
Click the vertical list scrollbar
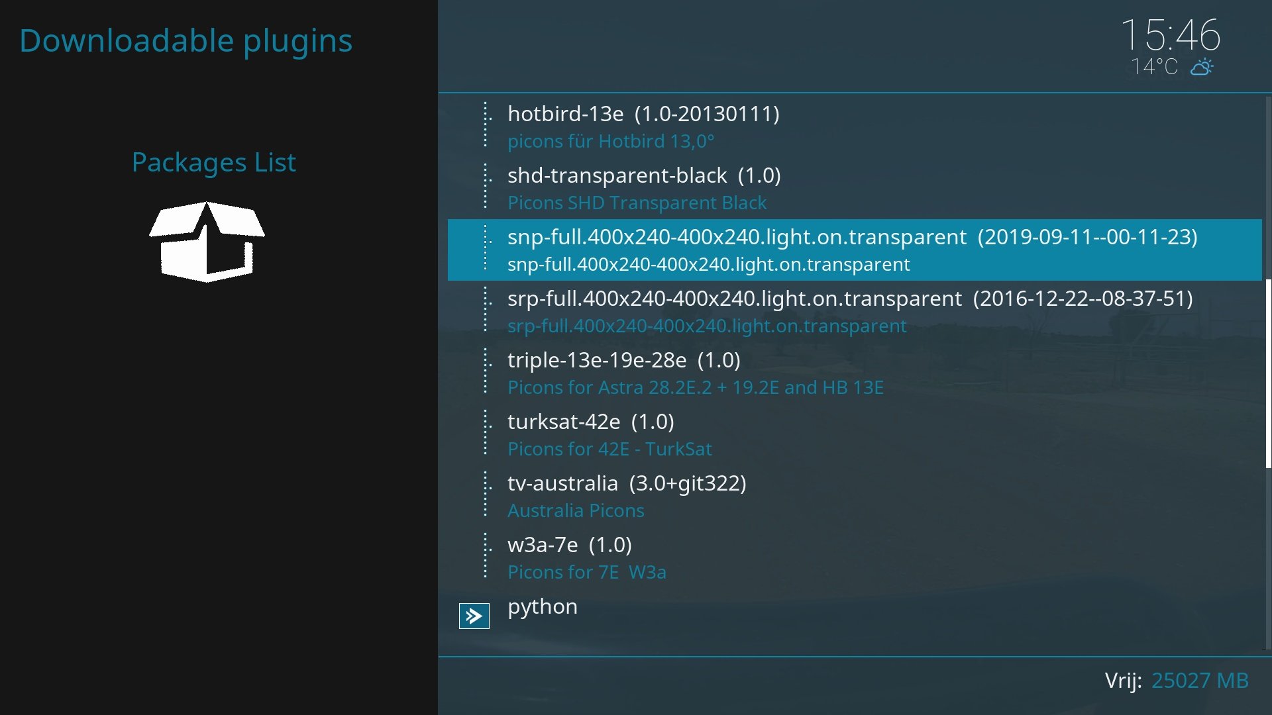1268,373
